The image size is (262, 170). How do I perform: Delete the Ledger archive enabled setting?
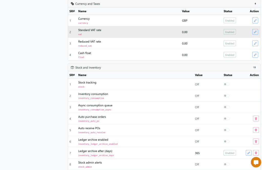tap(256, 141)
